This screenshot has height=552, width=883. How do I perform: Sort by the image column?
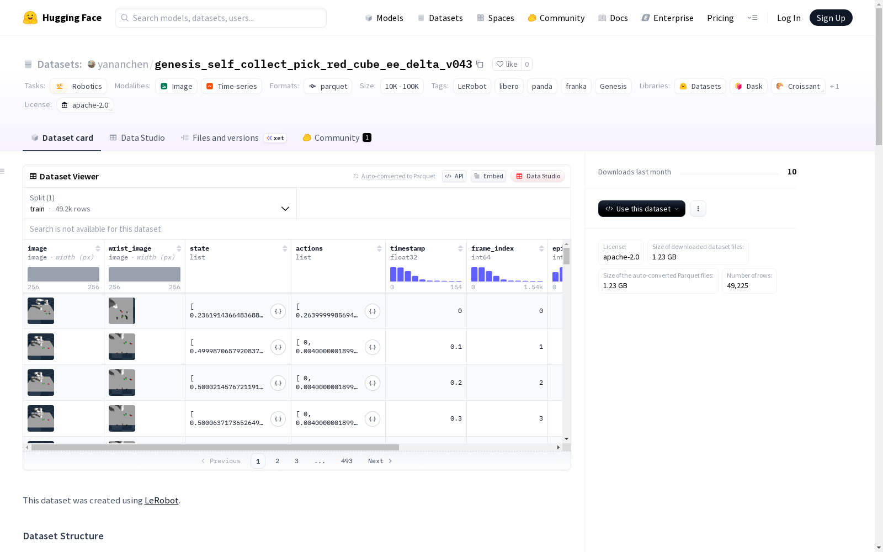coord(98,248)
